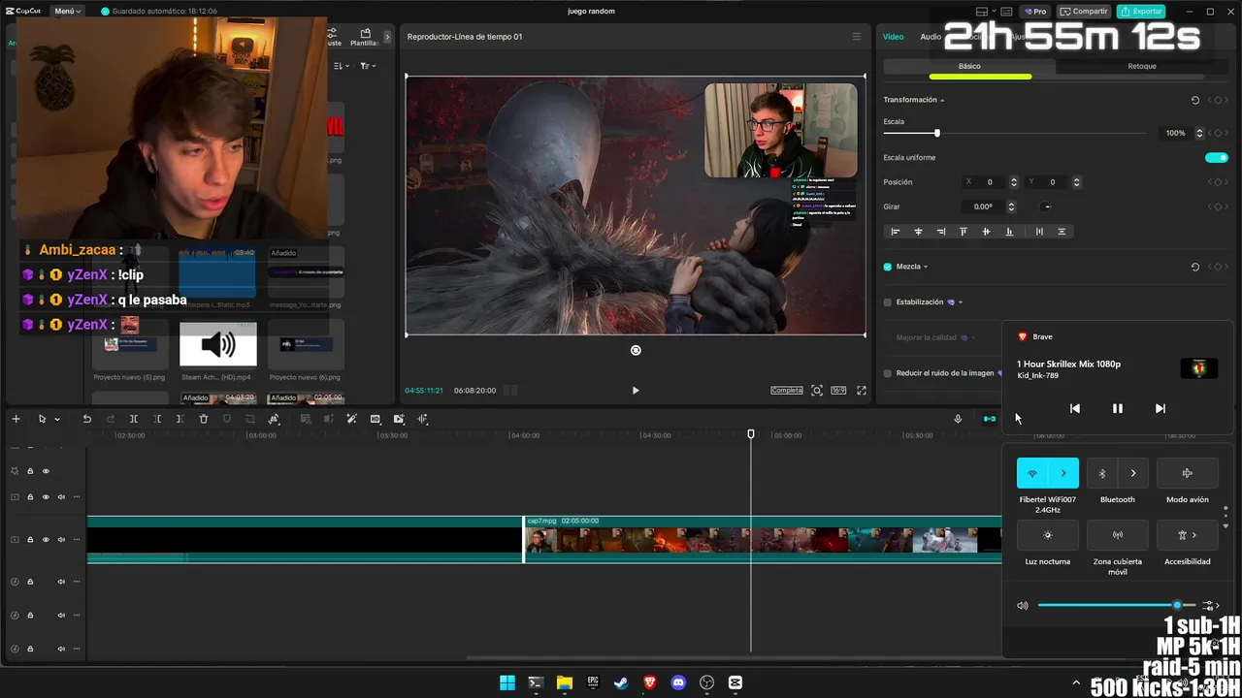Click the magic wand enhance icon
The width and height of the screenshot is (1242, 698).
tap(351, 419)
